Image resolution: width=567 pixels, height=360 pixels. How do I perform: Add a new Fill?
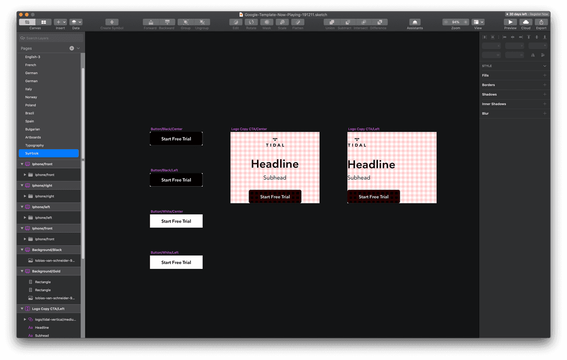[x=544, y=75]
